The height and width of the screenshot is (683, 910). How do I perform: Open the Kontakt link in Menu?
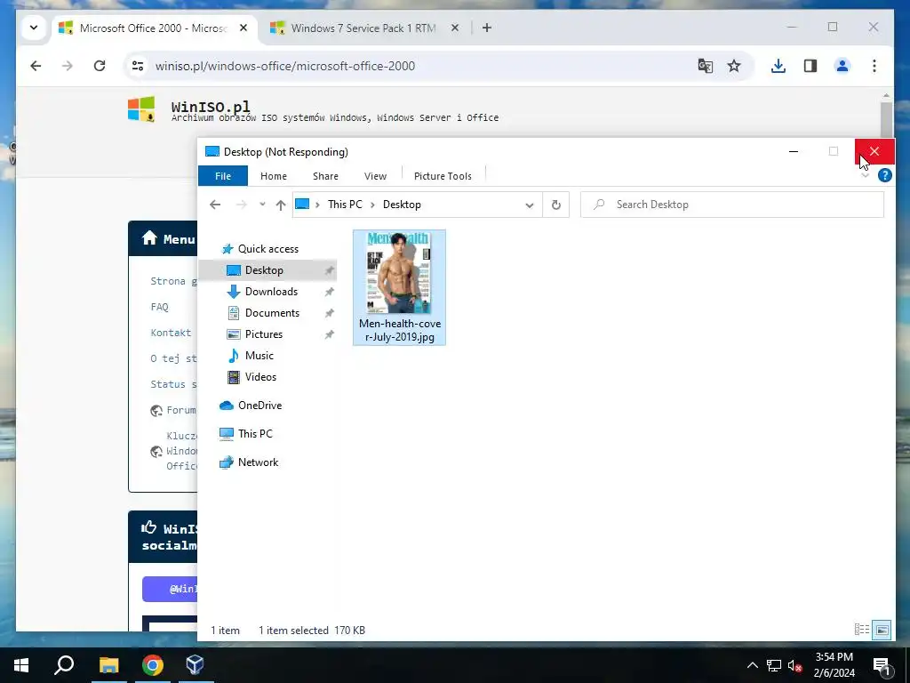[171, 333]
